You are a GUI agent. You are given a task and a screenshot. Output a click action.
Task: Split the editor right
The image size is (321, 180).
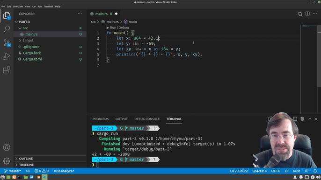[307, 14]
